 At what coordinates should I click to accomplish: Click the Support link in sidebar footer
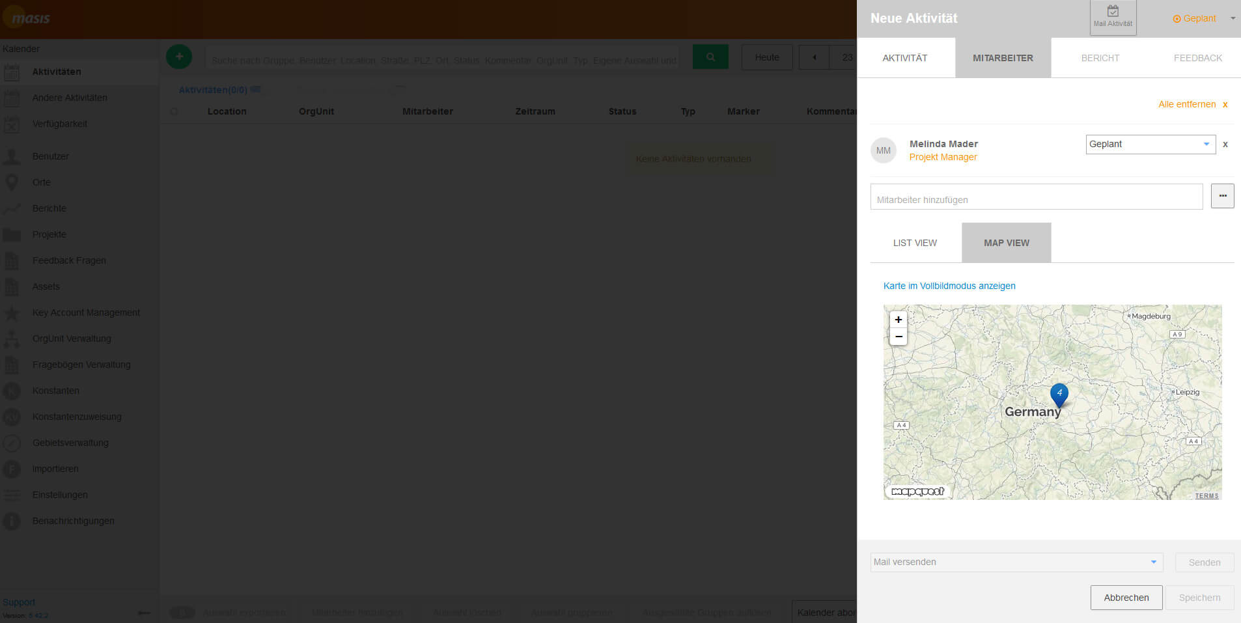(x=19, y=602)
